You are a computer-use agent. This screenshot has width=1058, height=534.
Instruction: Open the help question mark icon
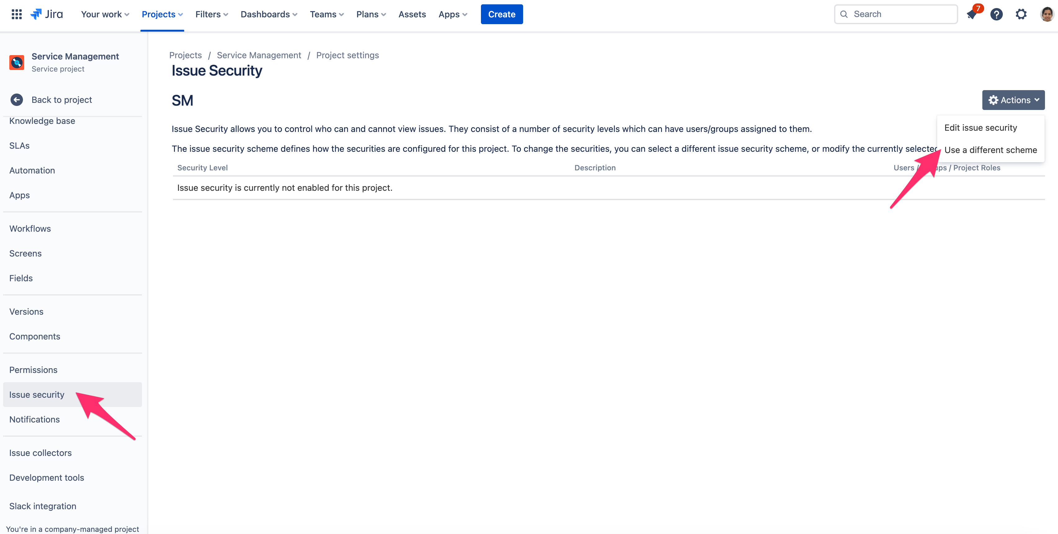(996, 14)
